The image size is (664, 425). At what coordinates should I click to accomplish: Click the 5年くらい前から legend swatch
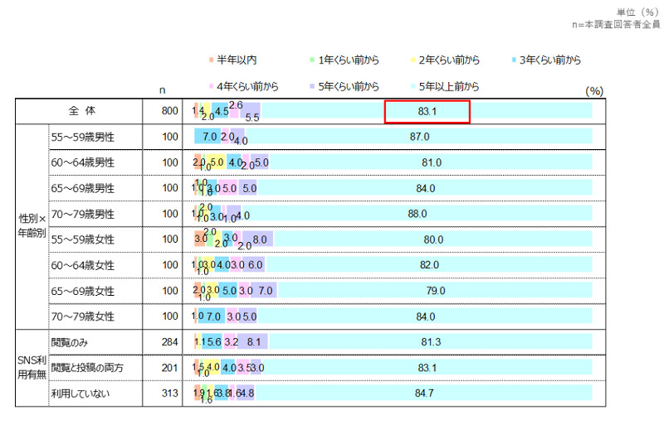(x=312, y=86)
